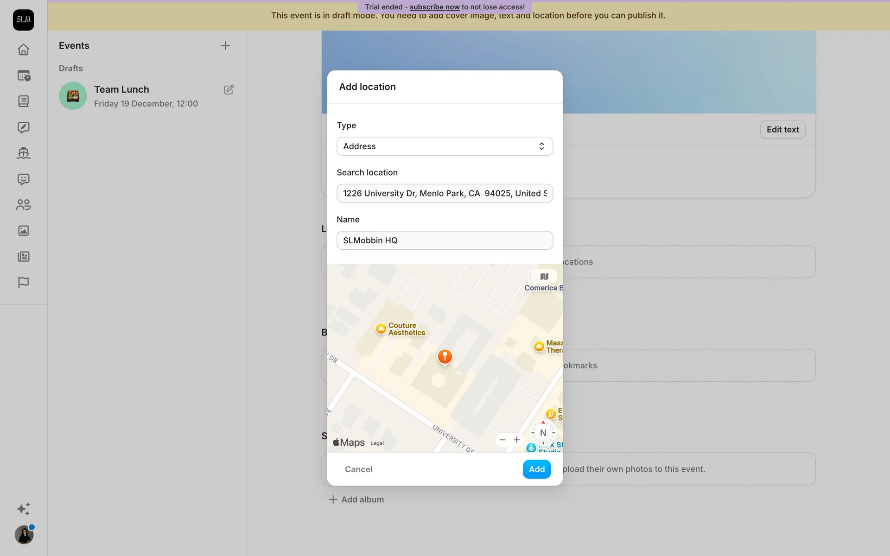Click the image gallery sidebar icon
This screenshot has height=556, width=890.
[23, 230]
